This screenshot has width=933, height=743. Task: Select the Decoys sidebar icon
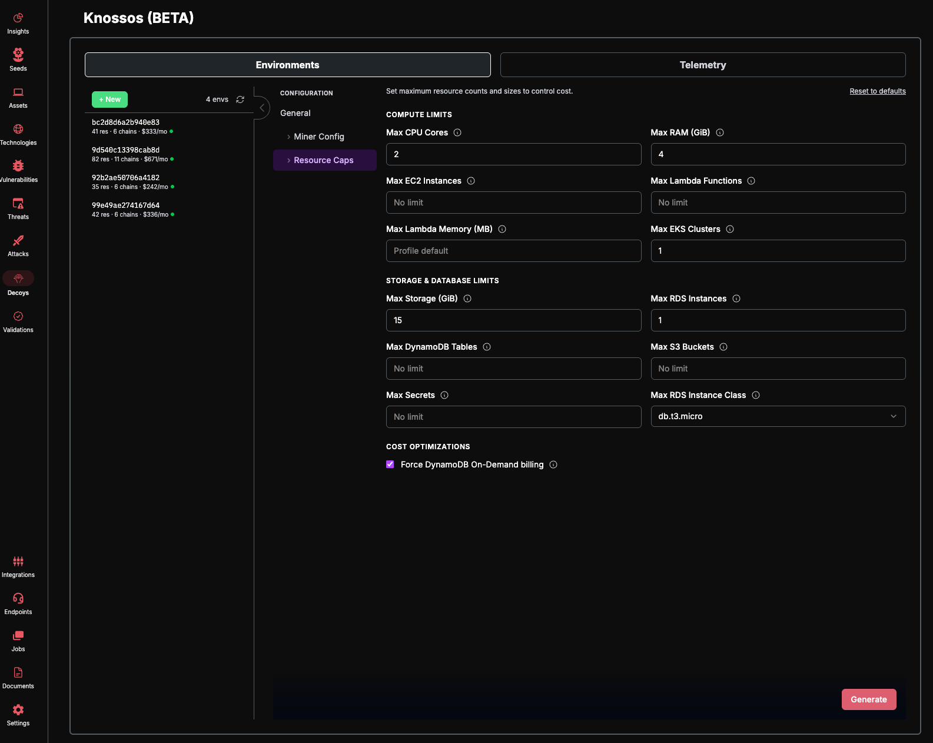tap(18, 278)
